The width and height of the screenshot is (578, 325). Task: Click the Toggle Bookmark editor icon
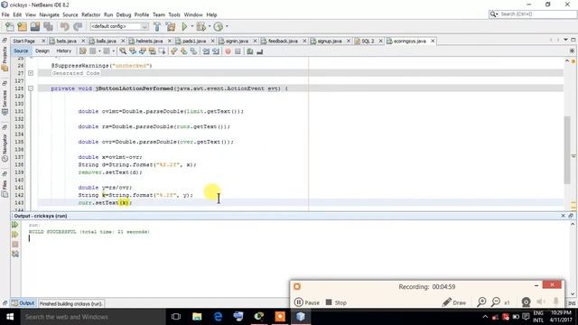click(x=193, y=51)
